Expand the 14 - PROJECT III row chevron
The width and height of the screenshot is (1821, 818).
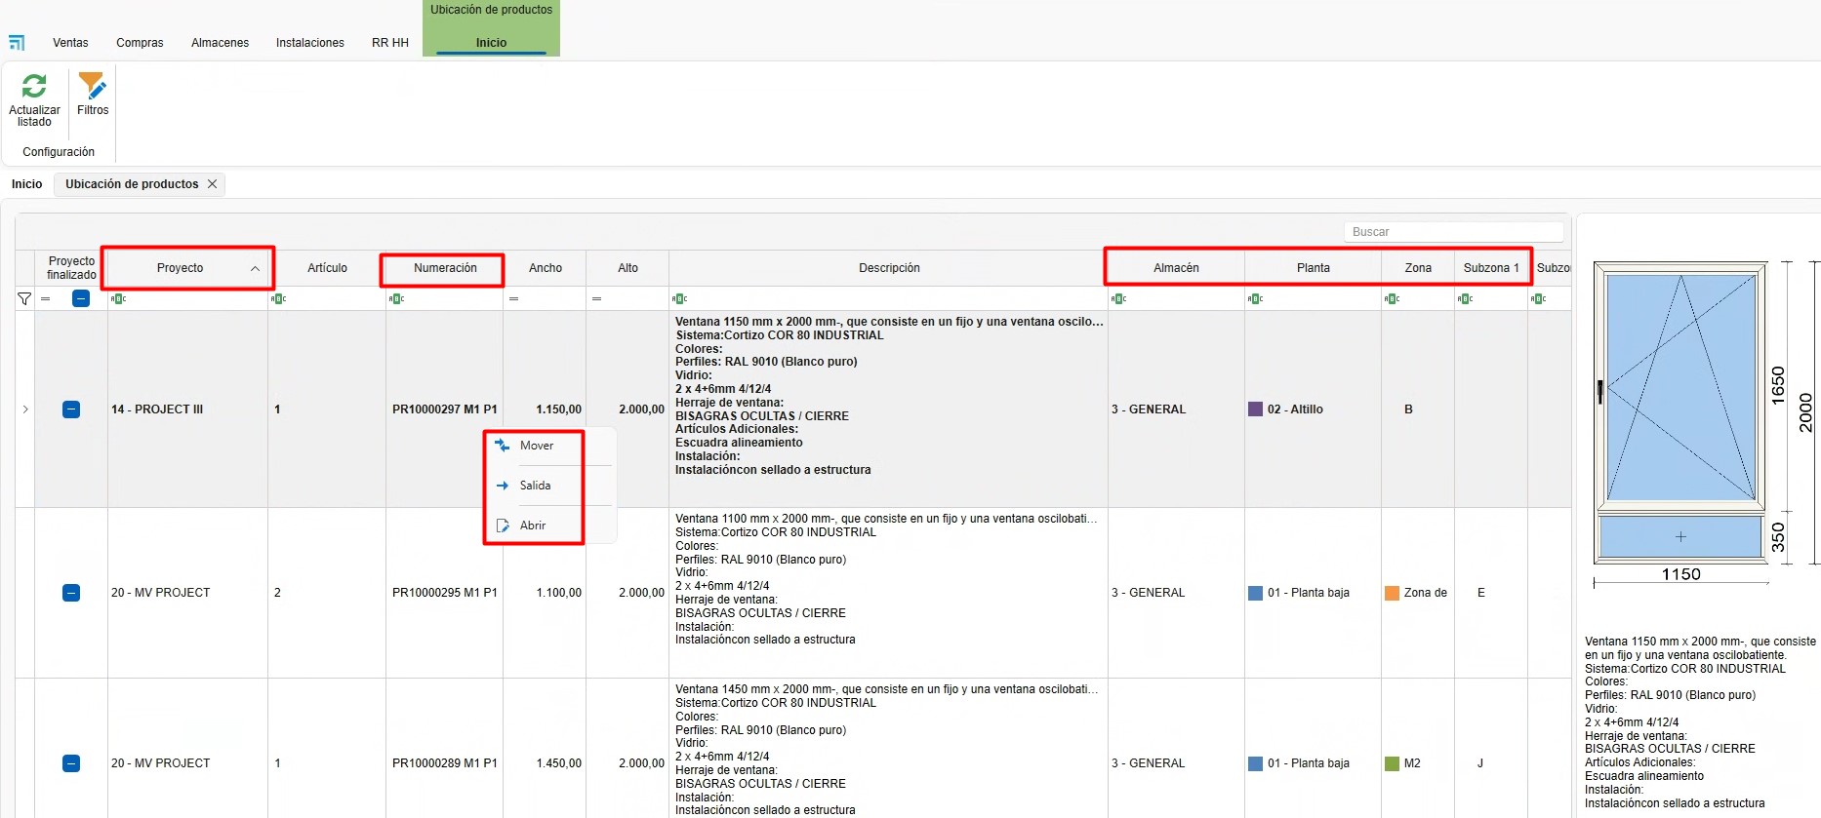[x=25, y=409]
